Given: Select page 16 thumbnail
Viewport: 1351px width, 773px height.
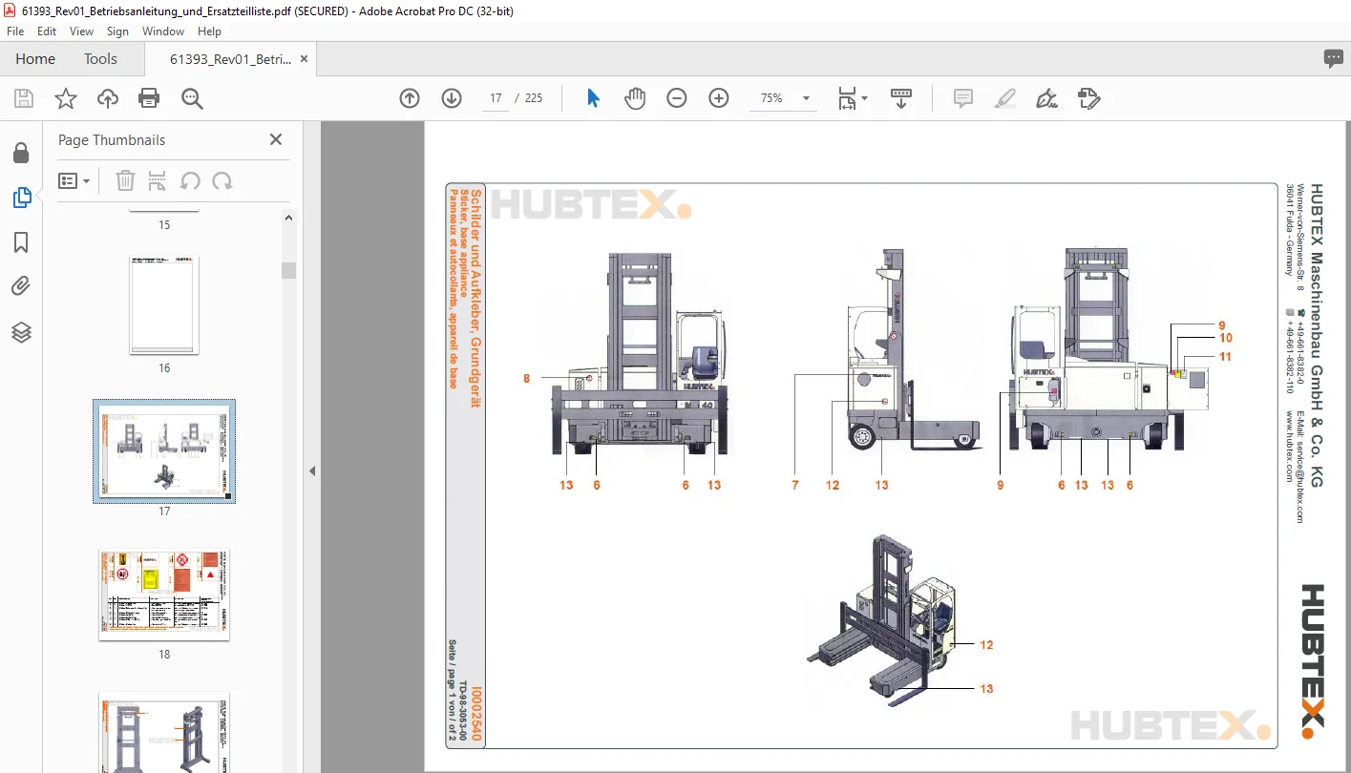Looking at the screenshot, I should click(x=164, y=305).
